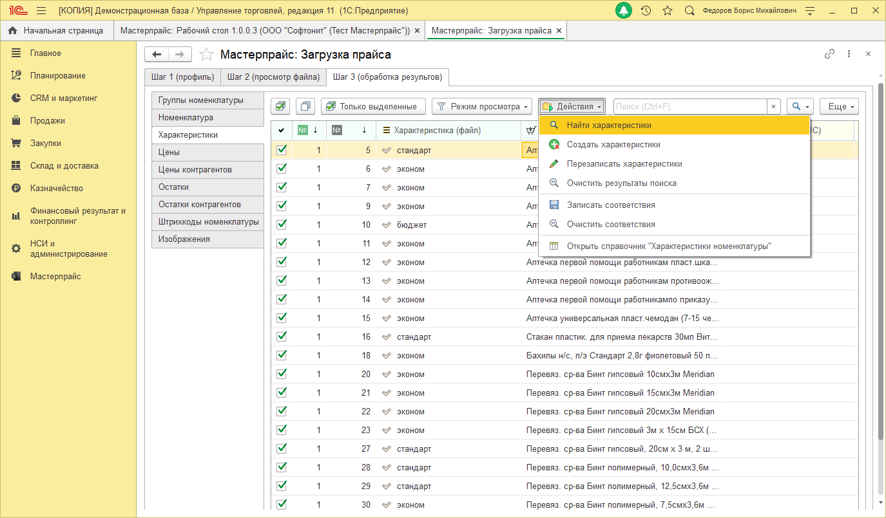Add form to favorites with star
This screenshot has height=518, width=886.
tap(206, 55)
